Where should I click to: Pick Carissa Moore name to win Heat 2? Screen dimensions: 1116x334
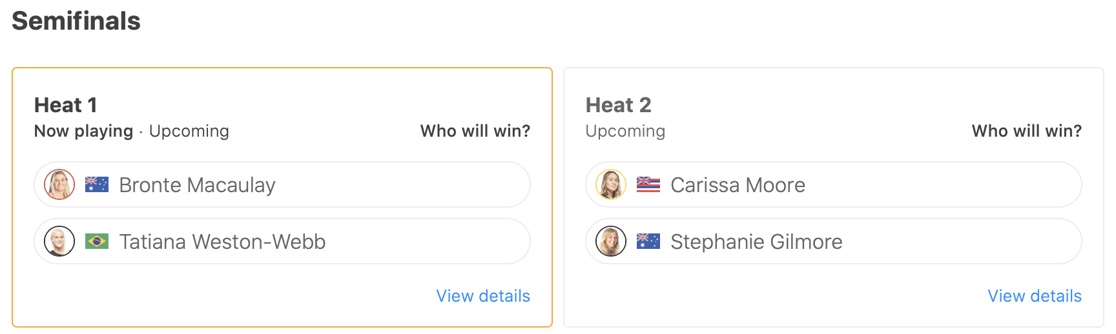coord(738,185)
